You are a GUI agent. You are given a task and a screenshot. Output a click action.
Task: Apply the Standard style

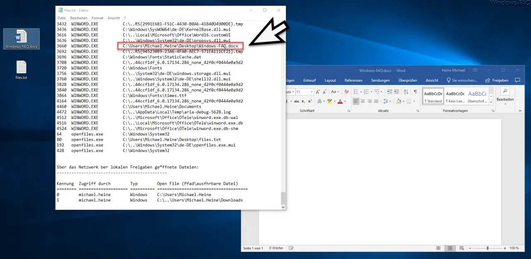tap(433, 96)
